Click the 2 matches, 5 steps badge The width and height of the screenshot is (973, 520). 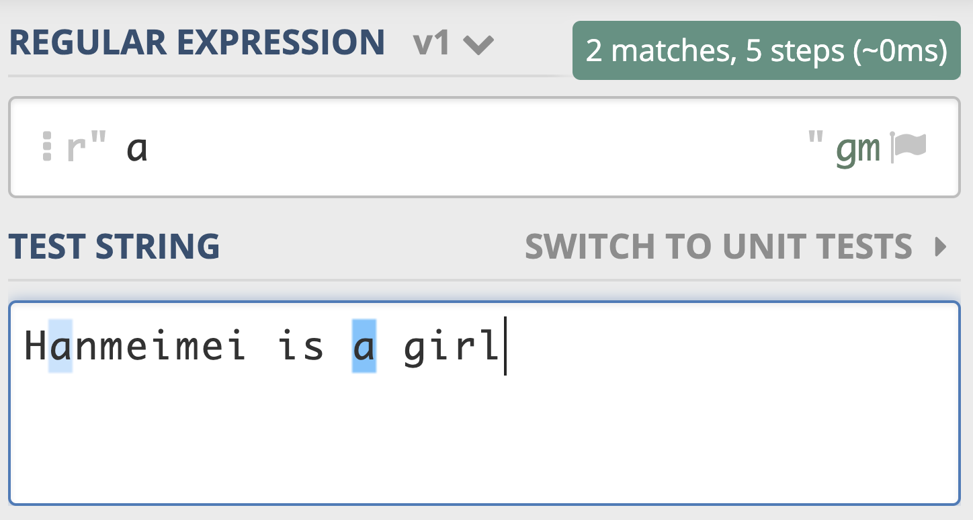(x=766, y=50)
